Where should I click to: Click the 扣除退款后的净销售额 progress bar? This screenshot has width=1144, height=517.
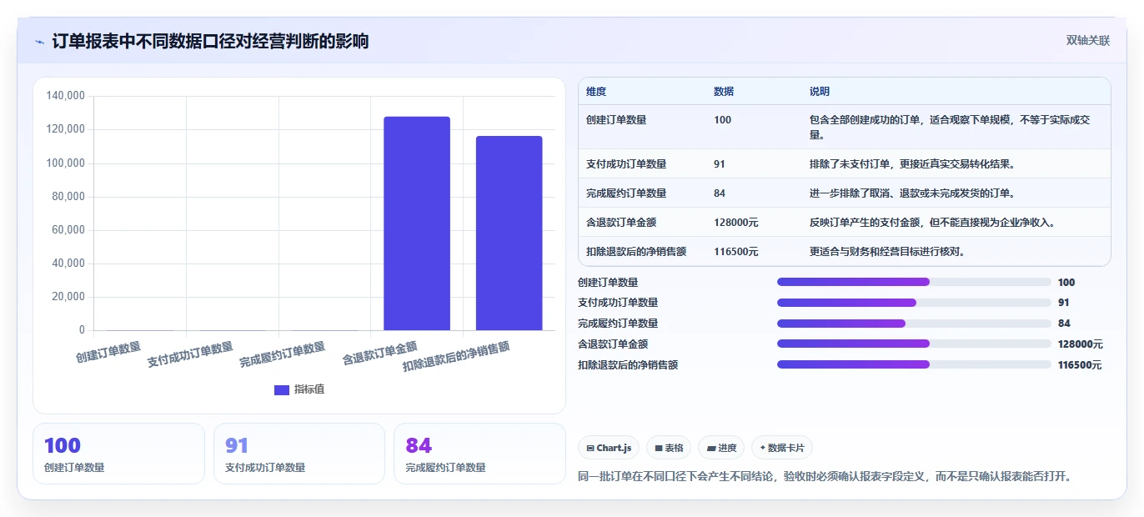point(914,364)
